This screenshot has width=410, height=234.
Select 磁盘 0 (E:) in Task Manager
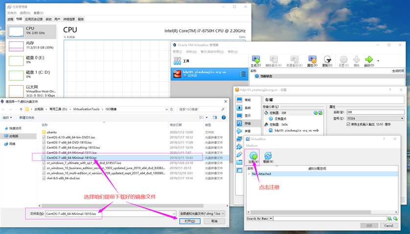[32, 60]
